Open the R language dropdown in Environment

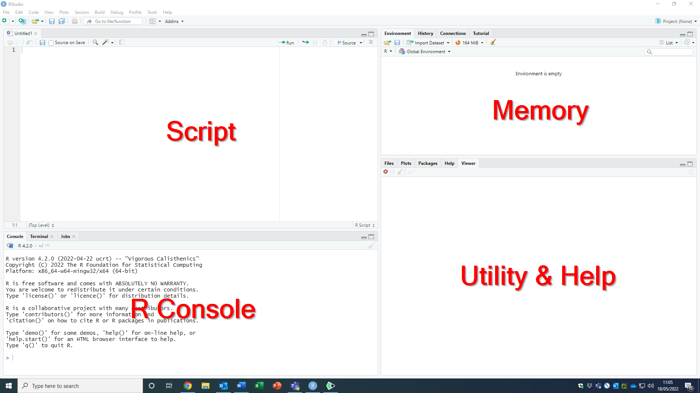tap(388, 51)
